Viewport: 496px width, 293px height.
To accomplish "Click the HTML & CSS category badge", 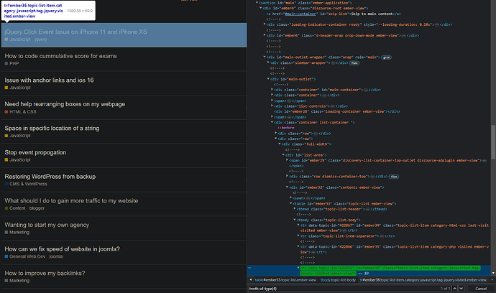I will pyautogui.click(x=21, y=112).
